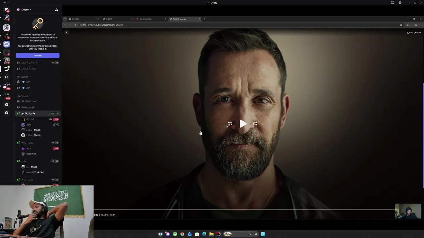Open File Explorer from the taskbar
424x238 pixels.
pyautogui.click(x=211, y=234)
